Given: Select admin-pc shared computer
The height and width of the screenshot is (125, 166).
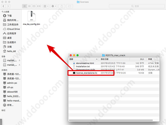Looking at the screenshot, I should (11, 83).
